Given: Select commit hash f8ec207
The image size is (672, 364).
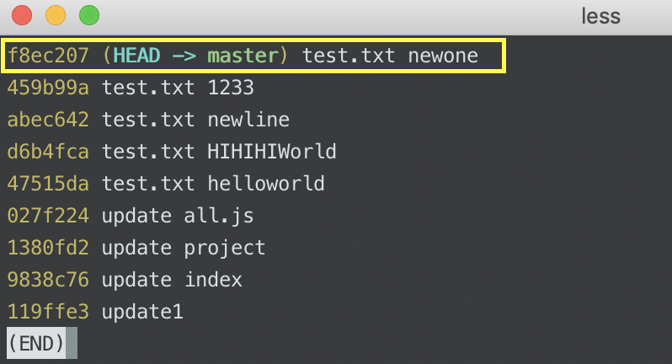Looking at the screenshot, I should (x=48, y=56).
